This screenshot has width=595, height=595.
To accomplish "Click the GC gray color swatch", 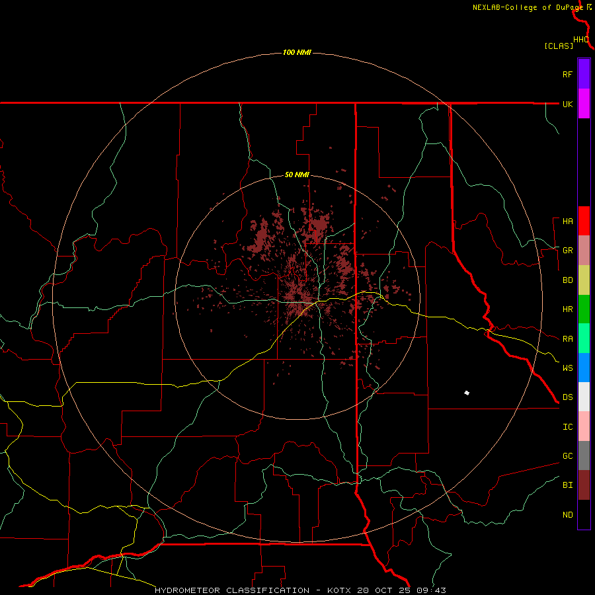I will click(584, 456).
